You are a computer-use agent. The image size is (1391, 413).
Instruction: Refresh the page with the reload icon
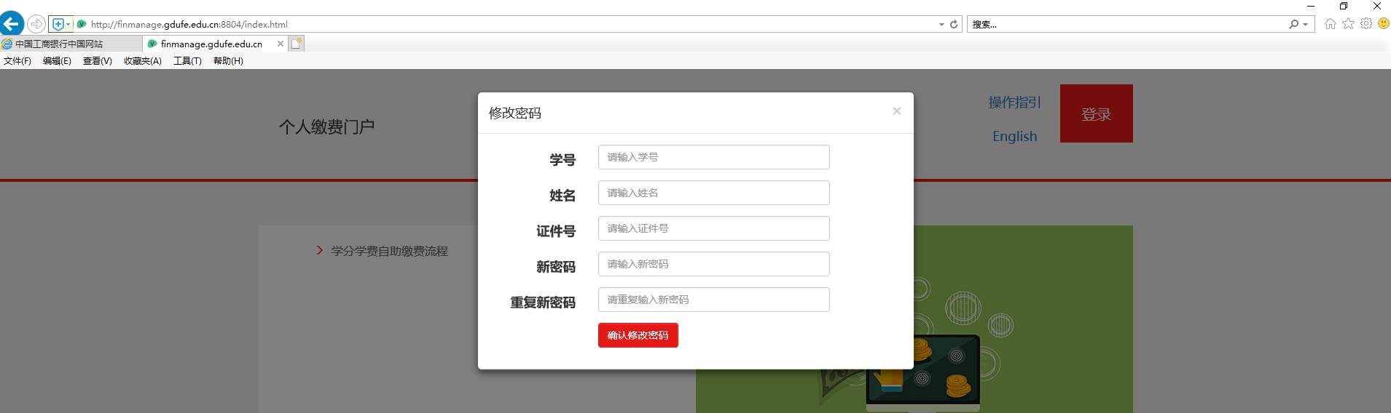pos(953,24)
